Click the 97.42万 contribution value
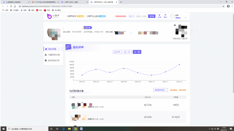The width and height of the screenshot is (234, 131). [x=176, y=117]
